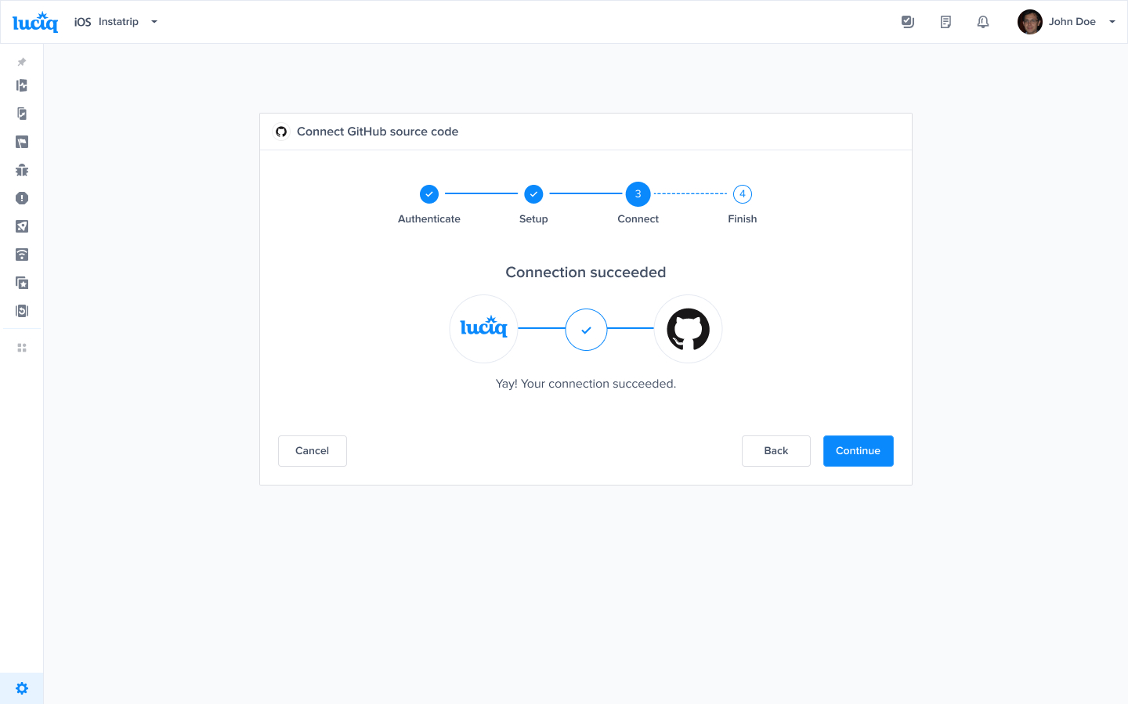
Task: Open the checklist icon in top bar
Action: [x=908, y=22]
